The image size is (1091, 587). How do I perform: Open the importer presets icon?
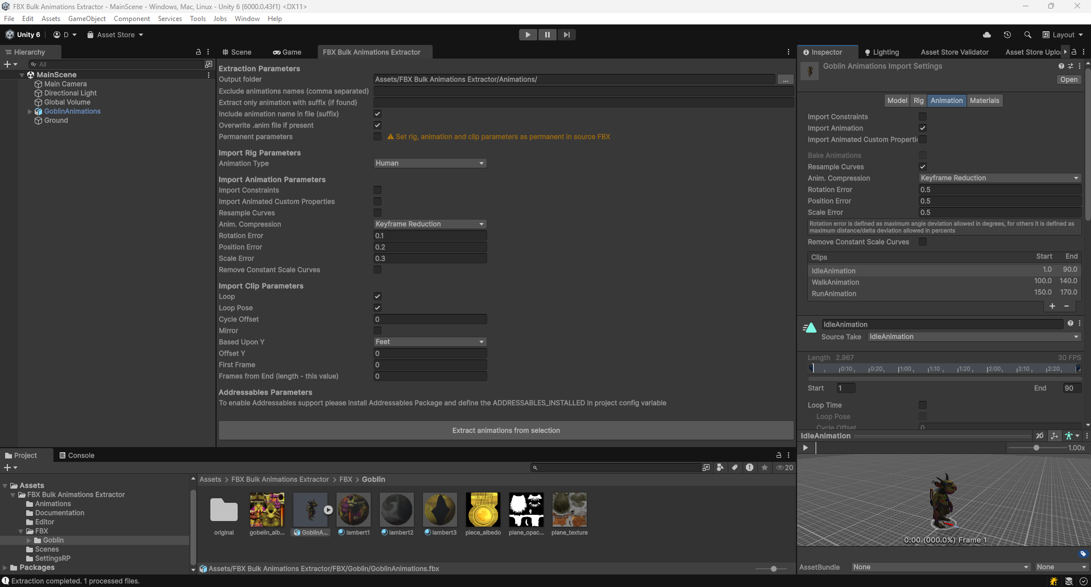tap(1071, 66)
